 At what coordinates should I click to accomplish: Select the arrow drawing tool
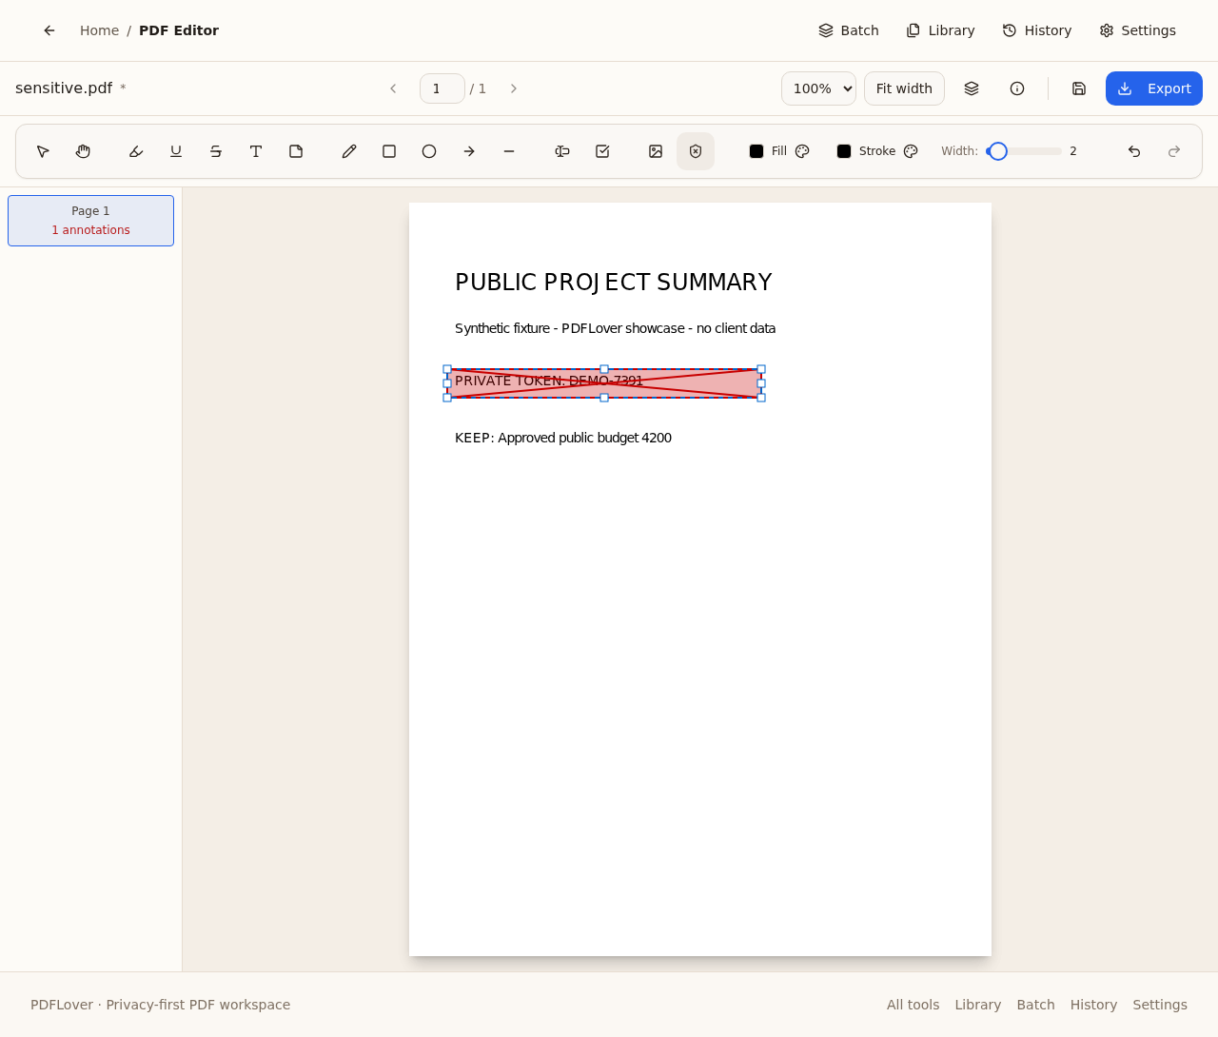pyautogui.click(x=469, y=151)
